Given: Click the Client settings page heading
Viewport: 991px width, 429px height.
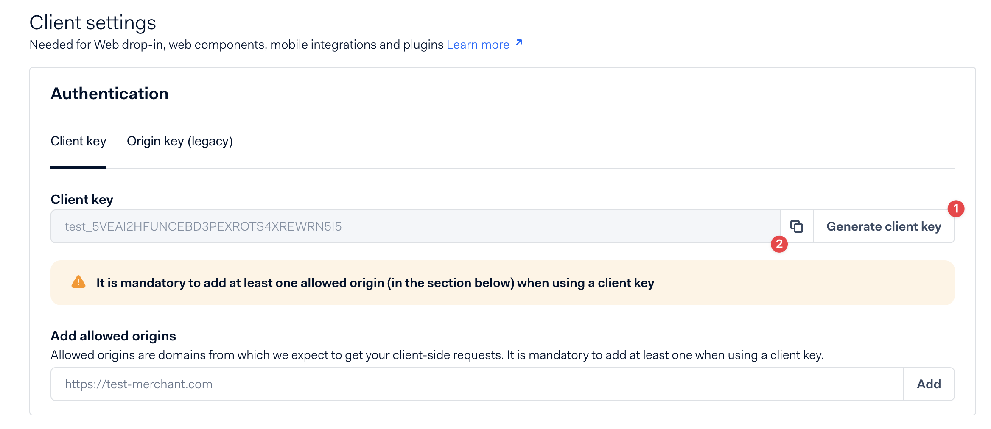Looking at the screenshot, I should 92,22.
